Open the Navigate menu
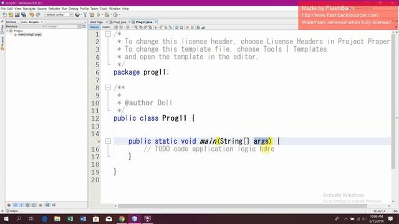The height and width of the screenshot is (224, 399). pos(29,9)
